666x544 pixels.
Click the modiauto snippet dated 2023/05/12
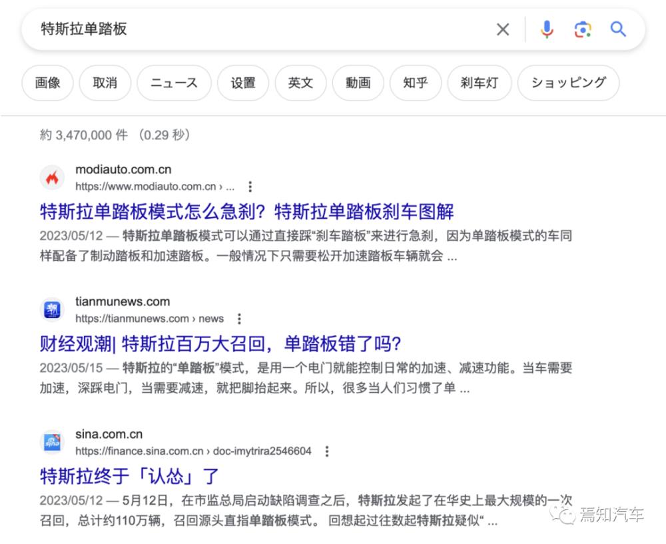[x=306, y=246]
